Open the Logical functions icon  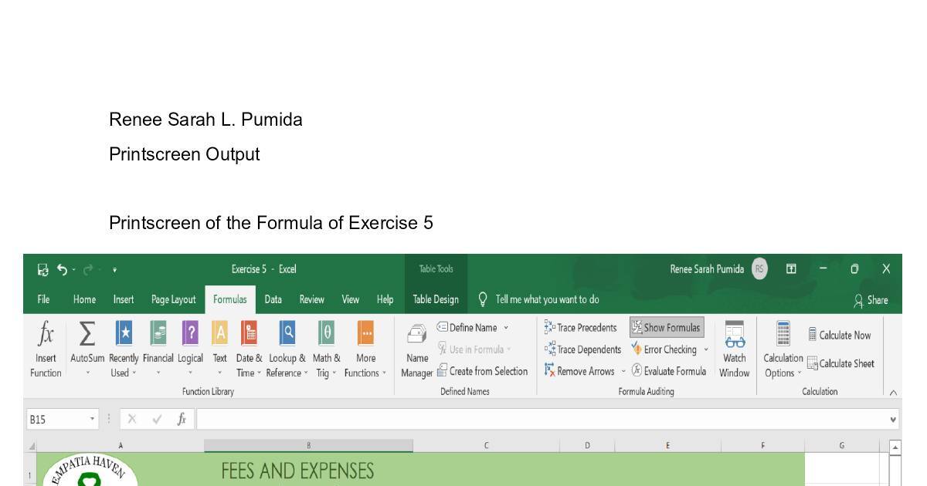click(x=190, y=334)
